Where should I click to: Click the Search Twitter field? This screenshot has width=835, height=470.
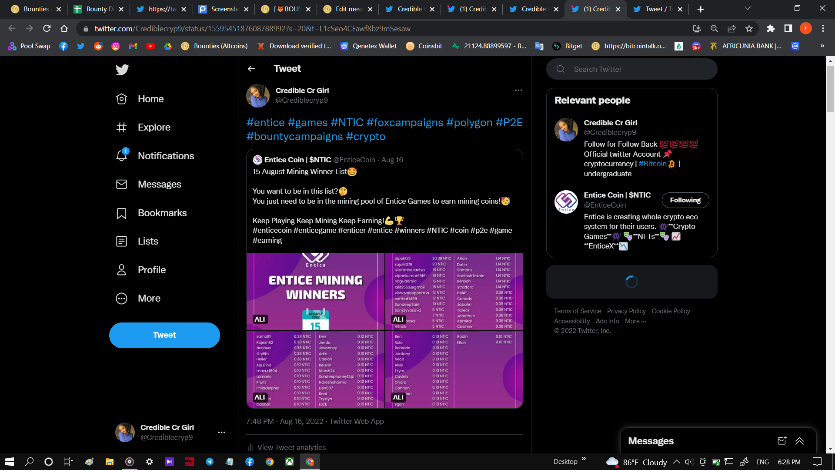click(631, 69)
